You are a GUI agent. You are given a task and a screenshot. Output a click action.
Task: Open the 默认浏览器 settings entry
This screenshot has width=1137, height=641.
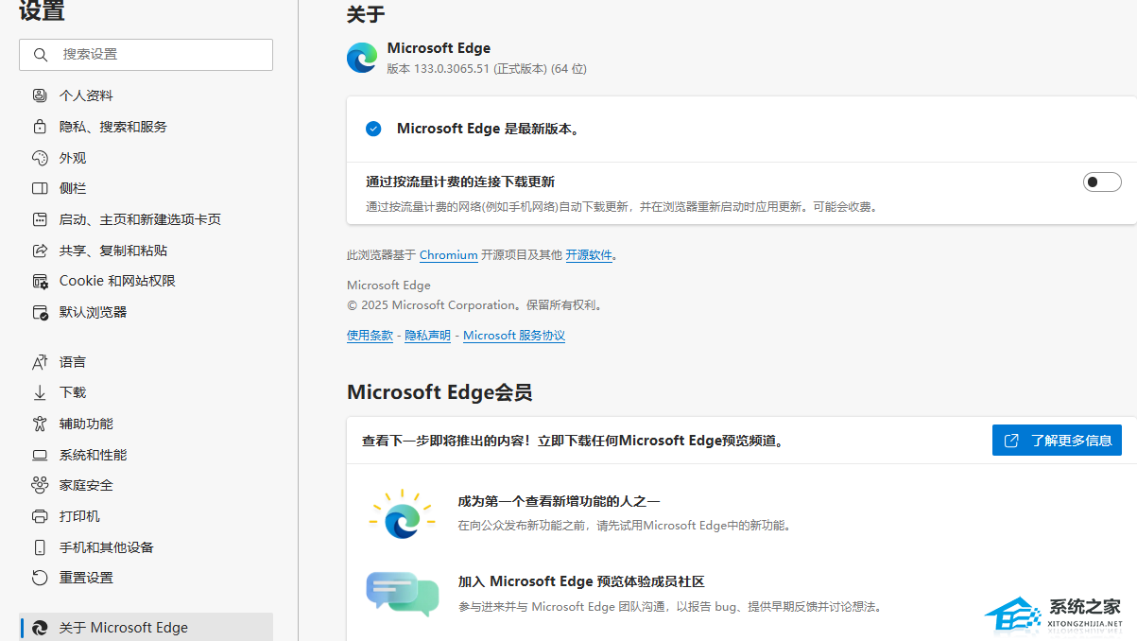point(92,311)
